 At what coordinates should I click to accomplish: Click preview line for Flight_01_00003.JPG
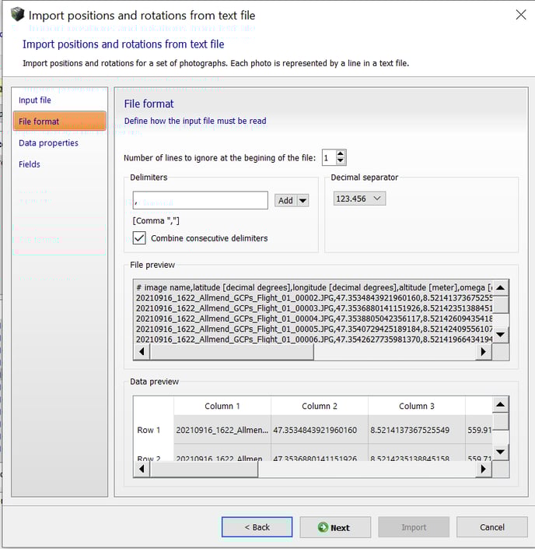[x=314, y=308]
